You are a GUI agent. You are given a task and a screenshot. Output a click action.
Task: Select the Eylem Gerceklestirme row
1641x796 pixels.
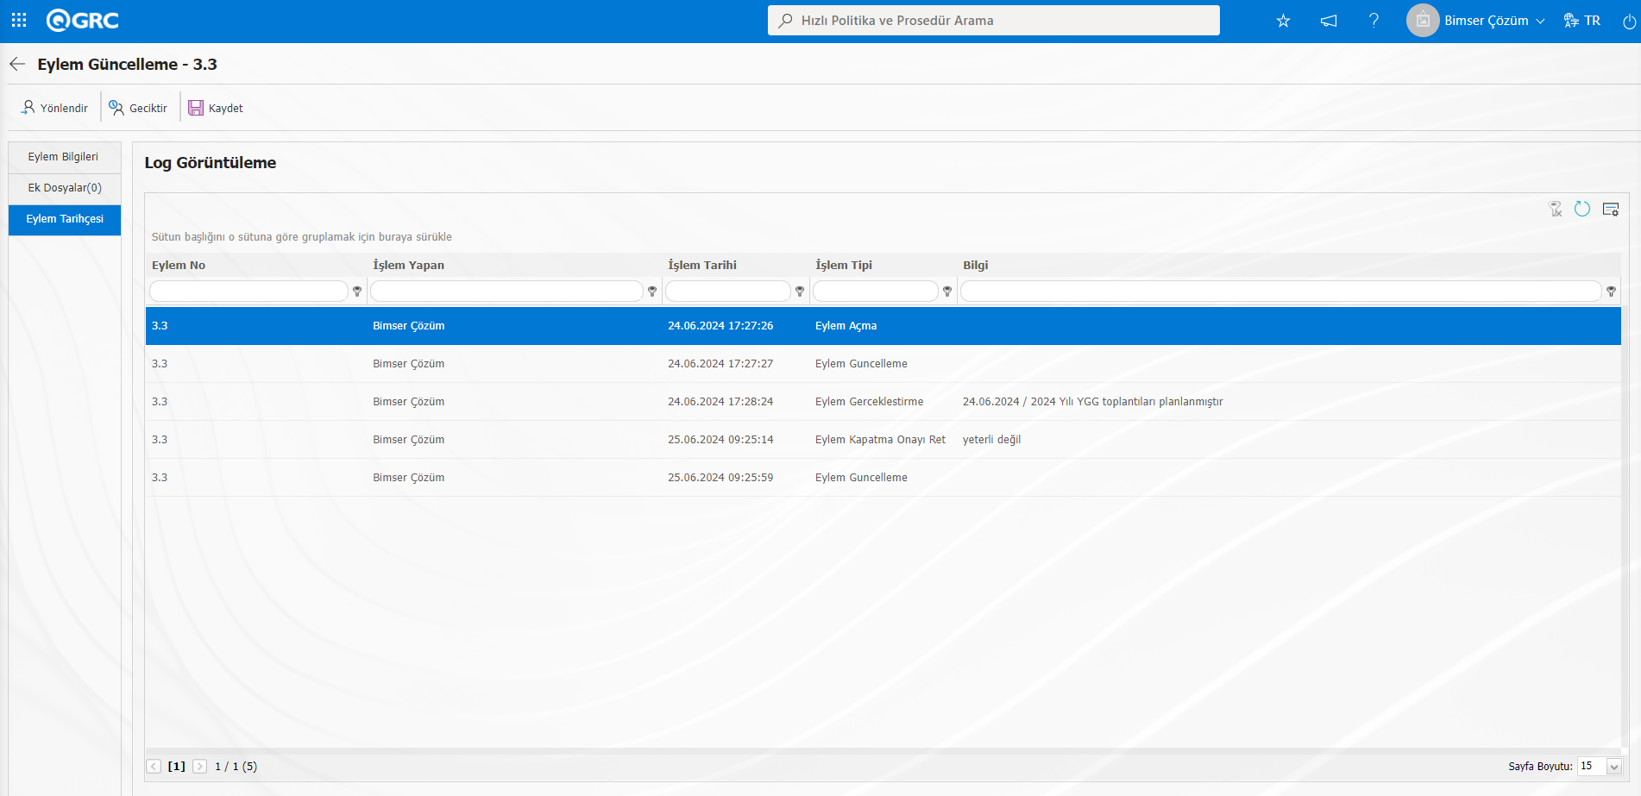pyautogui.click(x=883, y=402)
